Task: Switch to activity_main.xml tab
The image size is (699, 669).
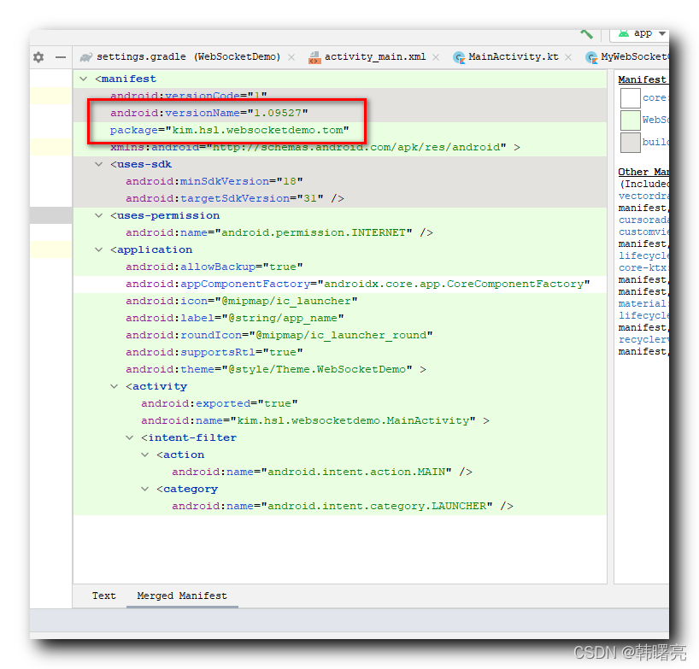Action: click(x=375, y=56)
